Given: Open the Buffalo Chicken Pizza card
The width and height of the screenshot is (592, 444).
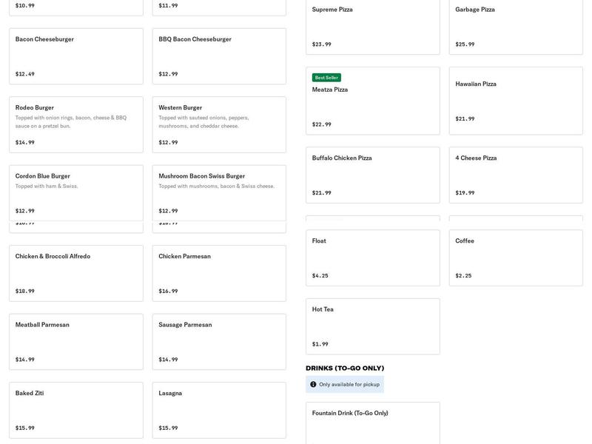Looking at the screenshot, I should click(372, 175).
